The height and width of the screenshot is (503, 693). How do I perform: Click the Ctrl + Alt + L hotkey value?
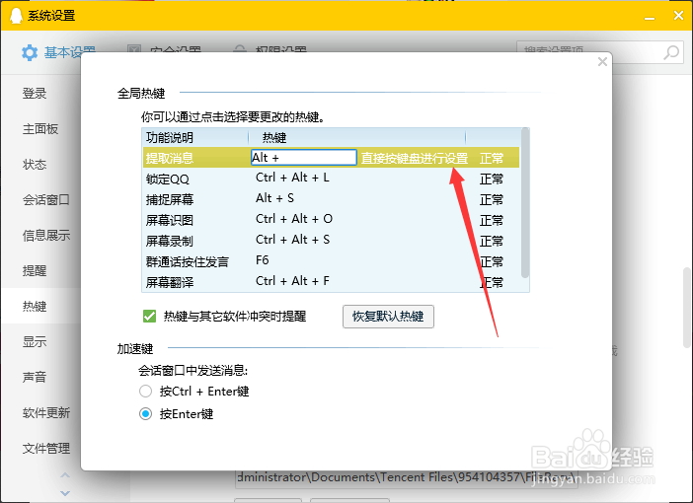click(x=292, y=178)
